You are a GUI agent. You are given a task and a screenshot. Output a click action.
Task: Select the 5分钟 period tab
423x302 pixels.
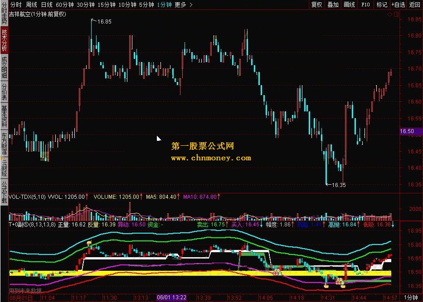pyautogui.click(x=146, y=5)
